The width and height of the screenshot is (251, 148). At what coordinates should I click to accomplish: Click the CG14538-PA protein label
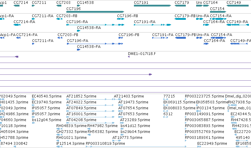(x=89, y=47)
